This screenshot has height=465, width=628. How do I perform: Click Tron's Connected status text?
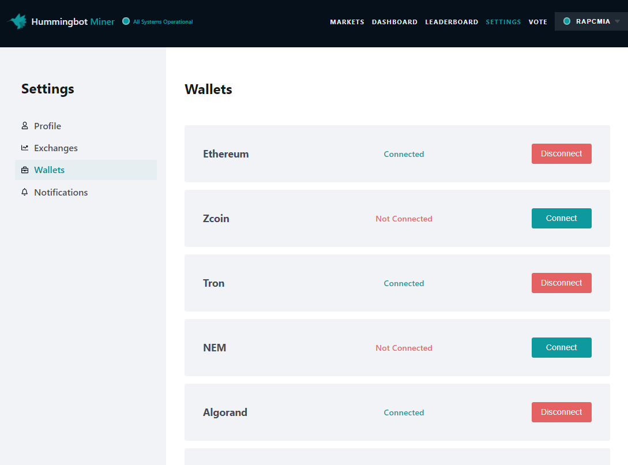[x=404, y=283]
